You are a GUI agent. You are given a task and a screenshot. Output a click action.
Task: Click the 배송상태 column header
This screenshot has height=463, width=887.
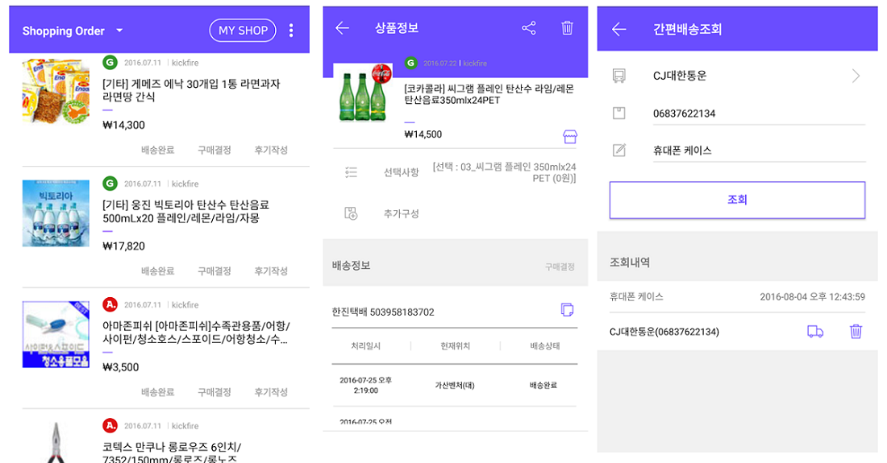pos(544,345)
